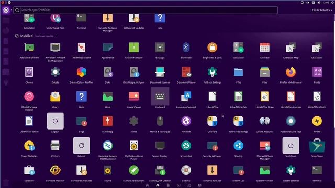Switch to the Applications lens

[x=158, y=185]
